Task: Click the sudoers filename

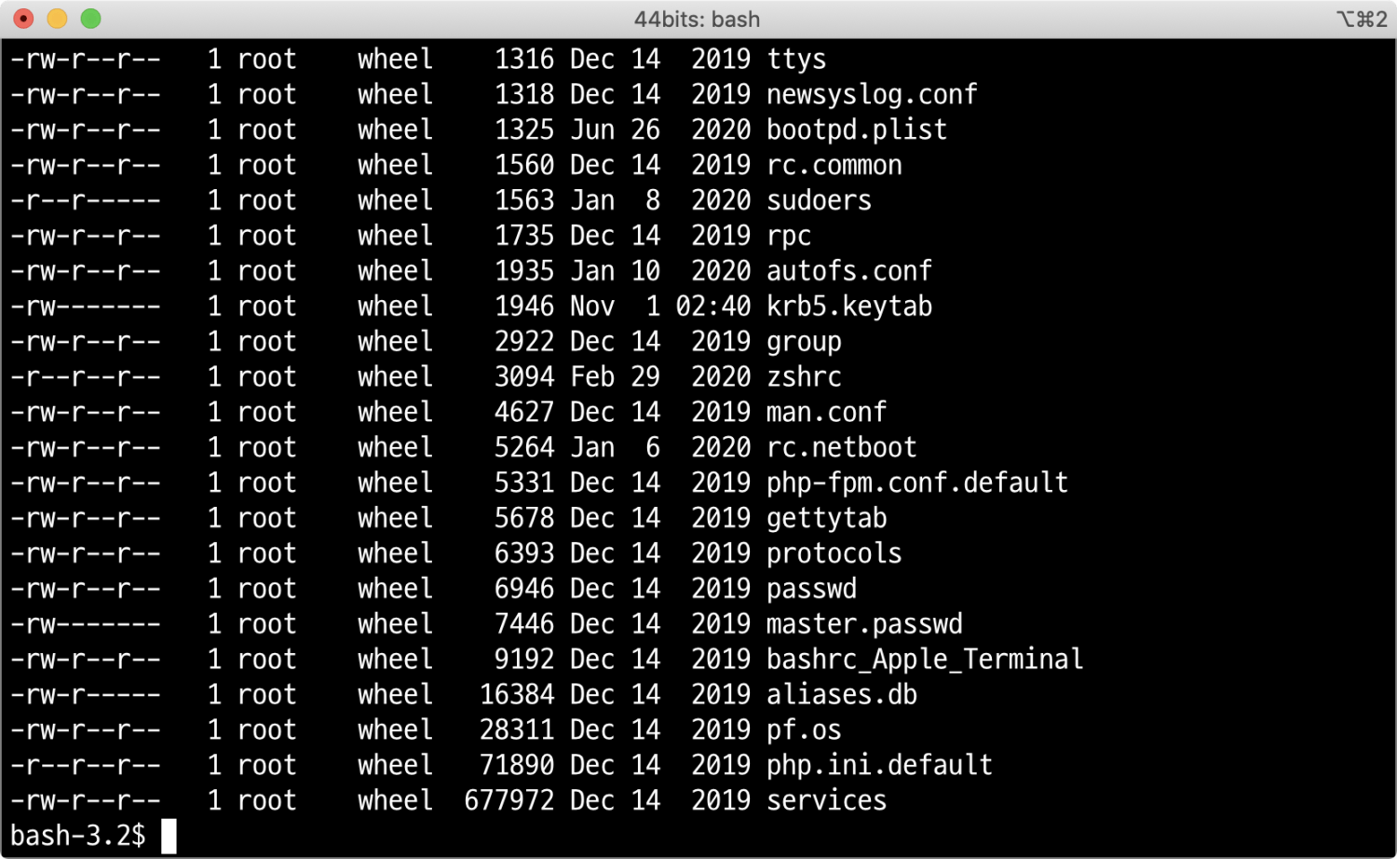Action: pos(819,200)
